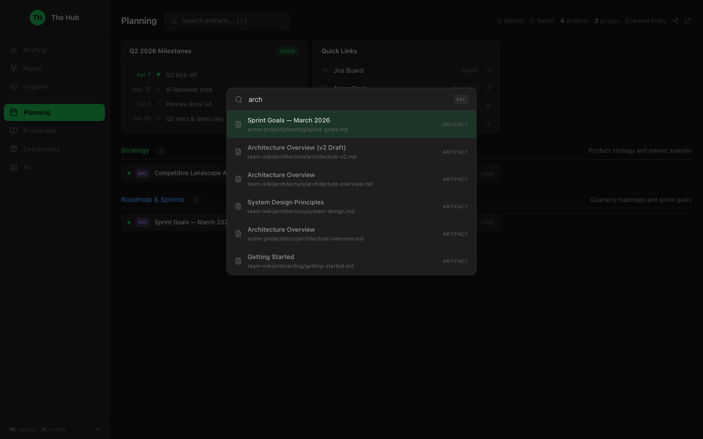This screenshot has width=703, height=439.
Task: Click the magnifier icon in command palette
Action: [239, 100]
